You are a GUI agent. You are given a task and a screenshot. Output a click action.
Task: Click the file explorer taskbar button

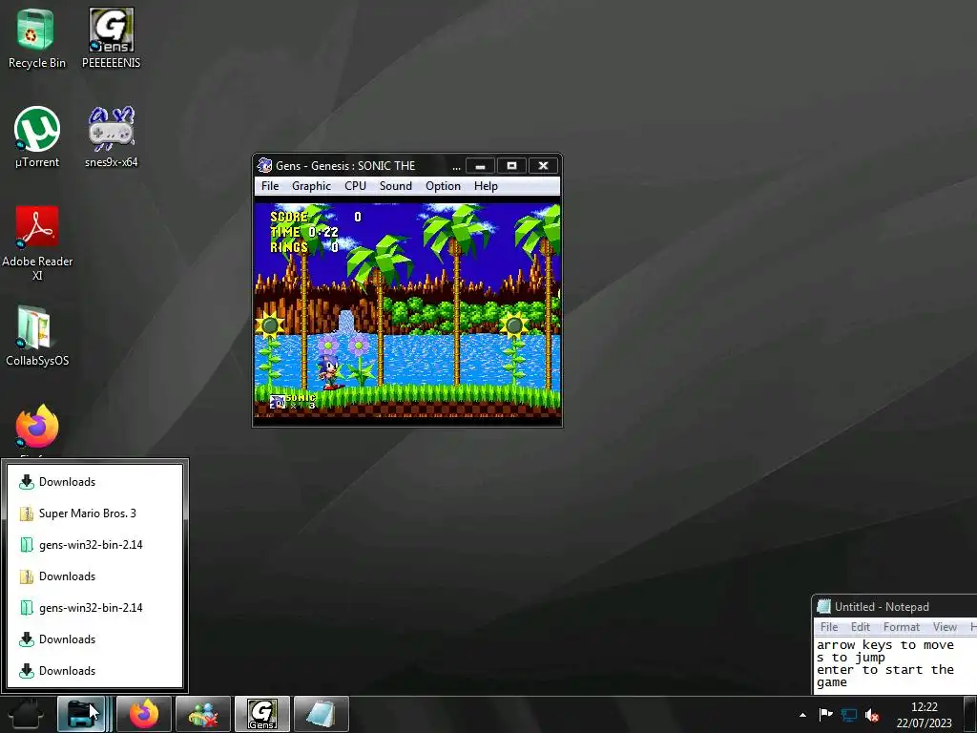[82, 714]
